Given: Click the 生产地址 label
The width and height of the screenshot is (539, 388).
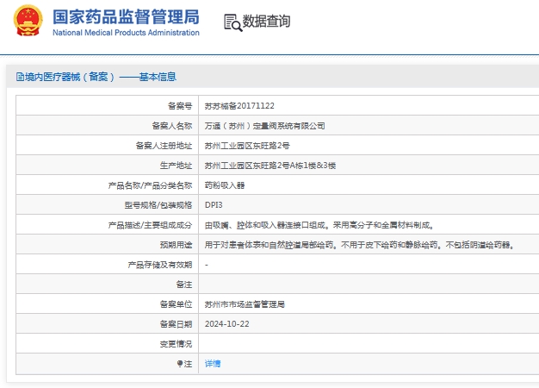Looking at the screenshot, I should point(176,166).
